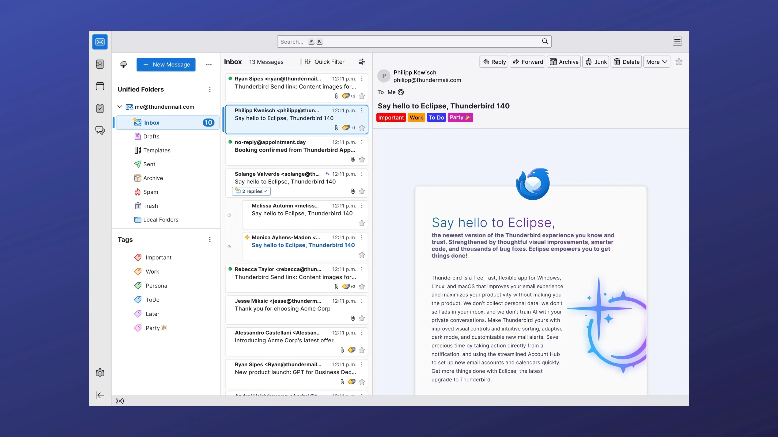Star the Melissa Autumn message
Viewport: 778px width, 437px height.
tap(362, 223)
